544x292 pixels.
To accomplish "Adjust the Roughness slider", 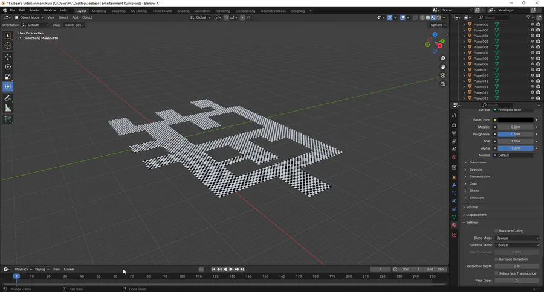I will 516,134.
